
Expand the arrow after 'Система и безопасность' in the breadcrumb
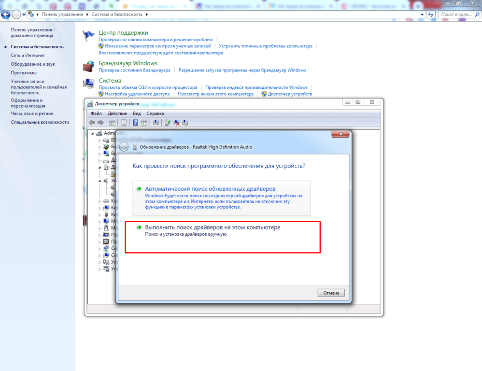coord(147,14)
